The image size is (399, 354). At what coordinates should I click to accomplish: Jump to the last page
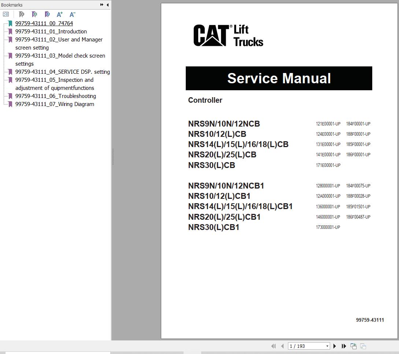pyautogui.click(x=344, y=346)
